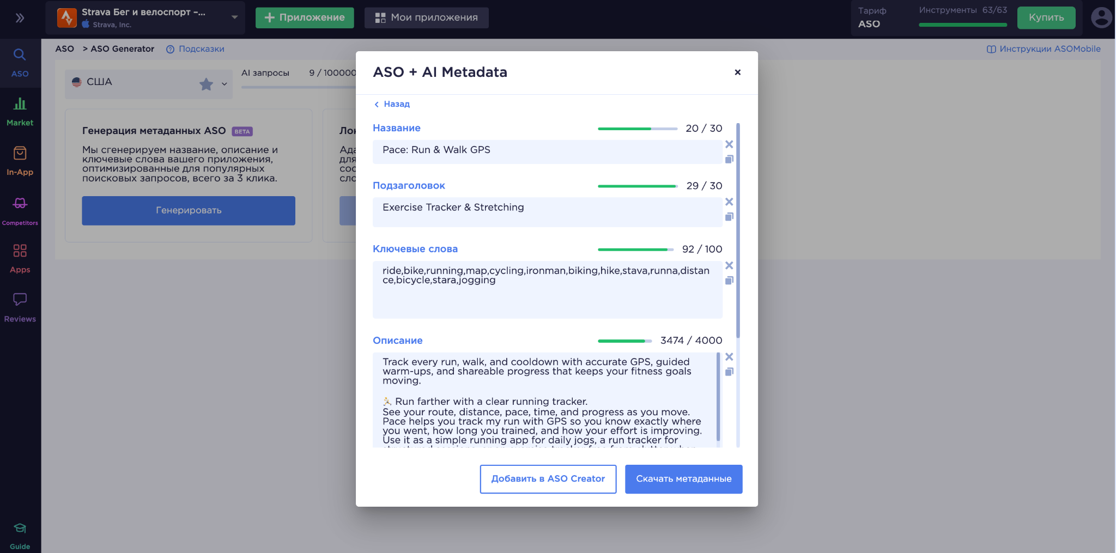The image size is (1116, 553).
Task: Click the Ключевые слова text area
Action: coord(547,289)
